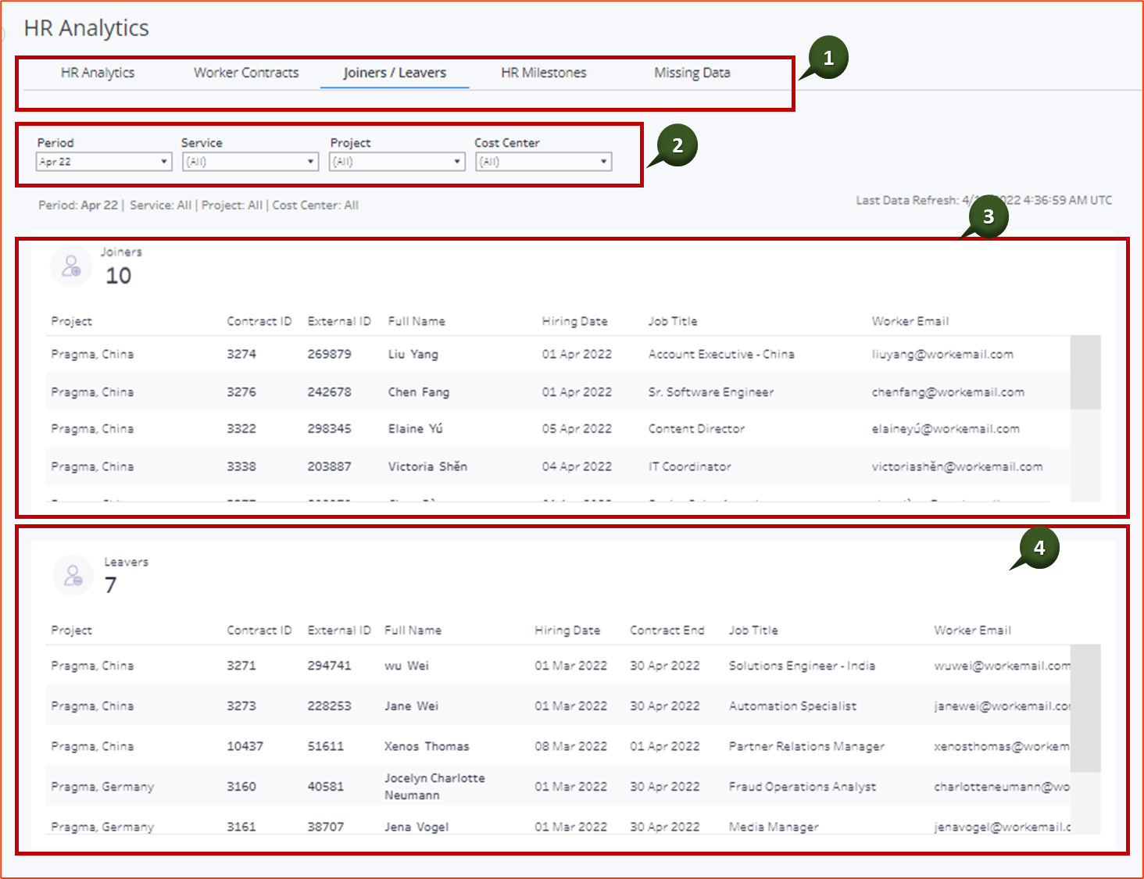Select the Missing Data tab
This screenshot has width=1144, height=879.
tap(692, 72)
